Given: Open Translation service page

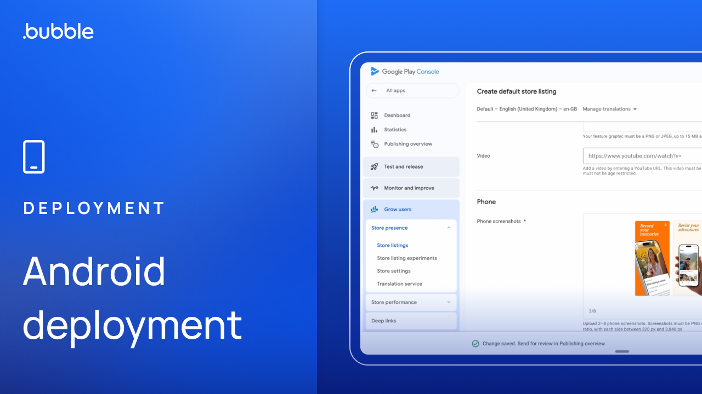Looking at the screenshot, I should click(399, 284).
